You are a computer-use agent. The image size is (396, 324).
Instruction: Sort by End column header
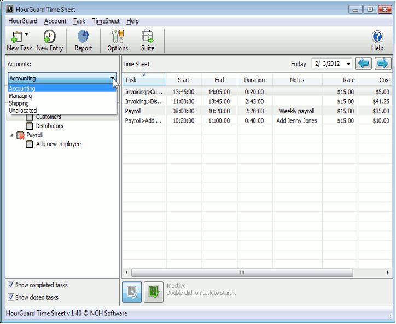[219, 80]
